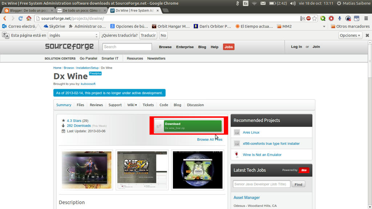Go back using the browser back arrow
372x209 pixels.
5,18
